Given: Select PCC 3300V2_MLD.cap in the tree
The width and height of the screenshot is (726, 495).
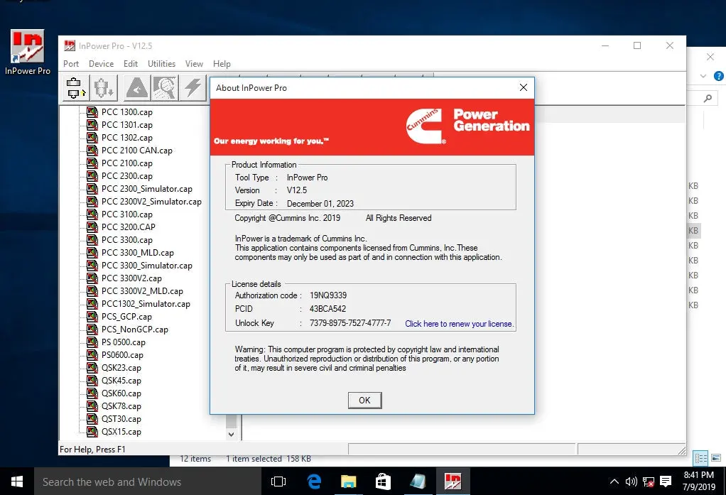Looking at the screenshot, I should [142, 291].
